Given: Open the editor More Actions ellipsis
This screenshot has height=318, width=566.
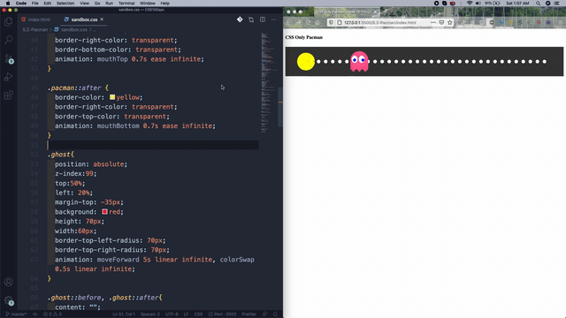Looking at the screenshot, I should point(273,19).
